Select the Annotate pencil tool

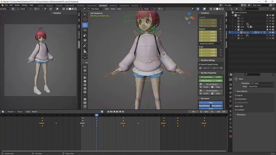coord(85,46)
